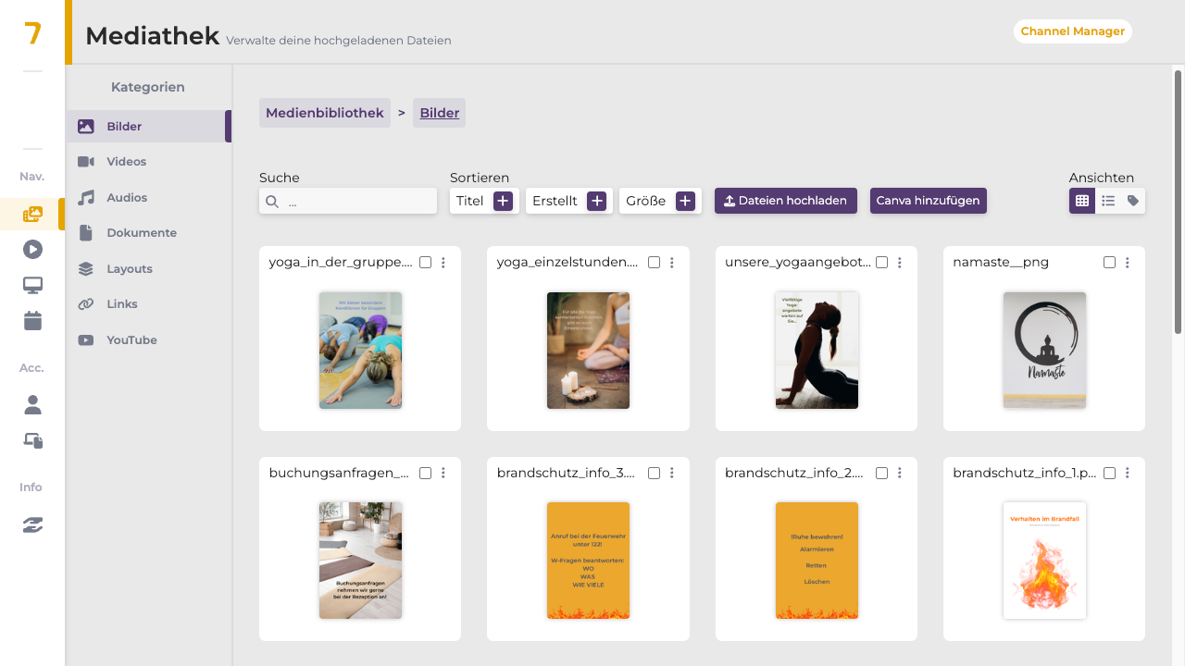Focus the Suche search field
This screenshot has width=1185, height=666.
click(x=348, y=202)
